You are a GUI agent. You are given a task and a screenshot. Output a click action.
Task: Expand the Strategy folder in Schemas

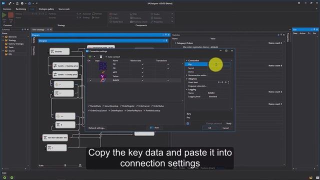point(3,40)
